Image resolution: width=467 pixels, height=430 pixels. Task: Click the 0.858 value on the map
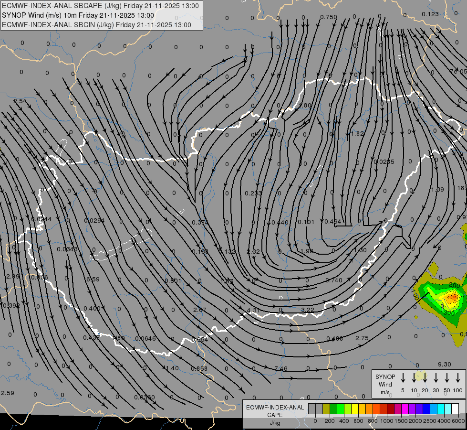pyautogui.click(x=199, y=368)
